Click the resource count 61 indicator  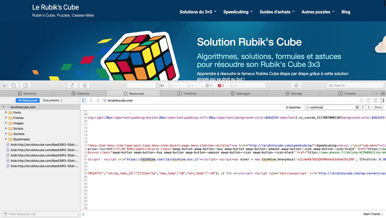coord(160,86)
